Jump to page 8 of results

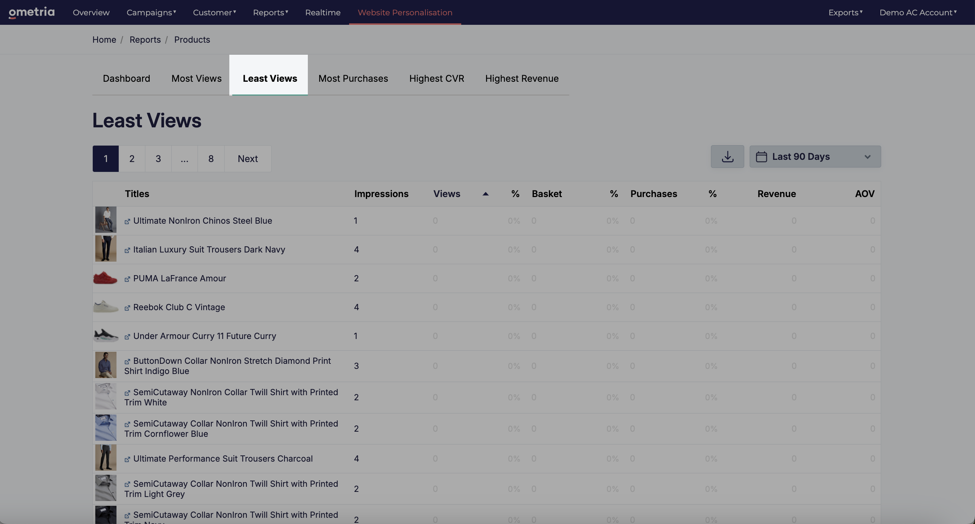click(211, 158)
